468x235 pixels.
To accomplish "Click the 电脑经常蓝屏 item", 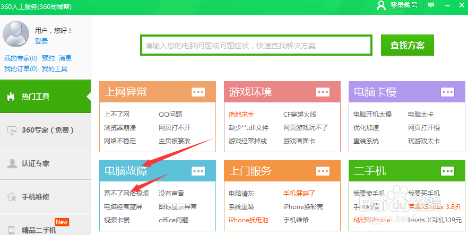I will coord(123,206).
